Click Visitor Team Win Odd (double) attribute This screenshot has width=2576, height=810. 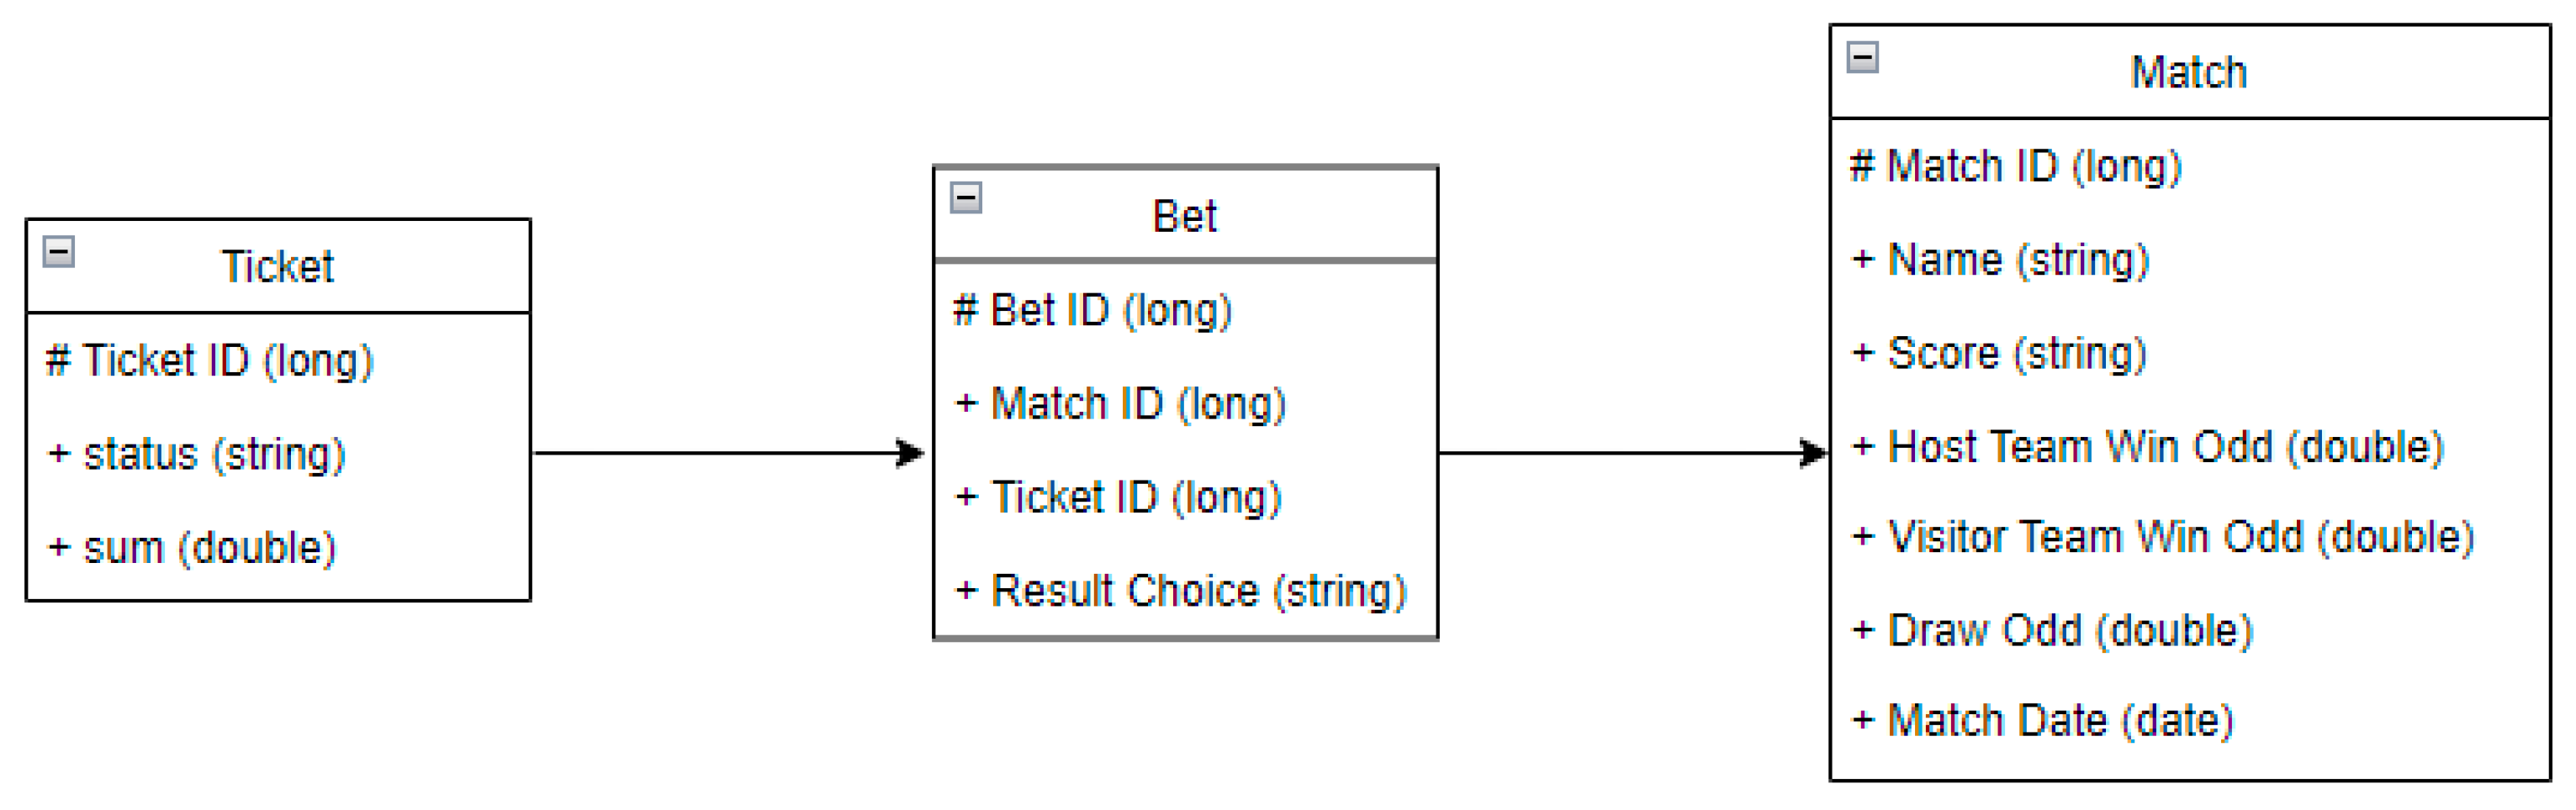[2162, 537]
